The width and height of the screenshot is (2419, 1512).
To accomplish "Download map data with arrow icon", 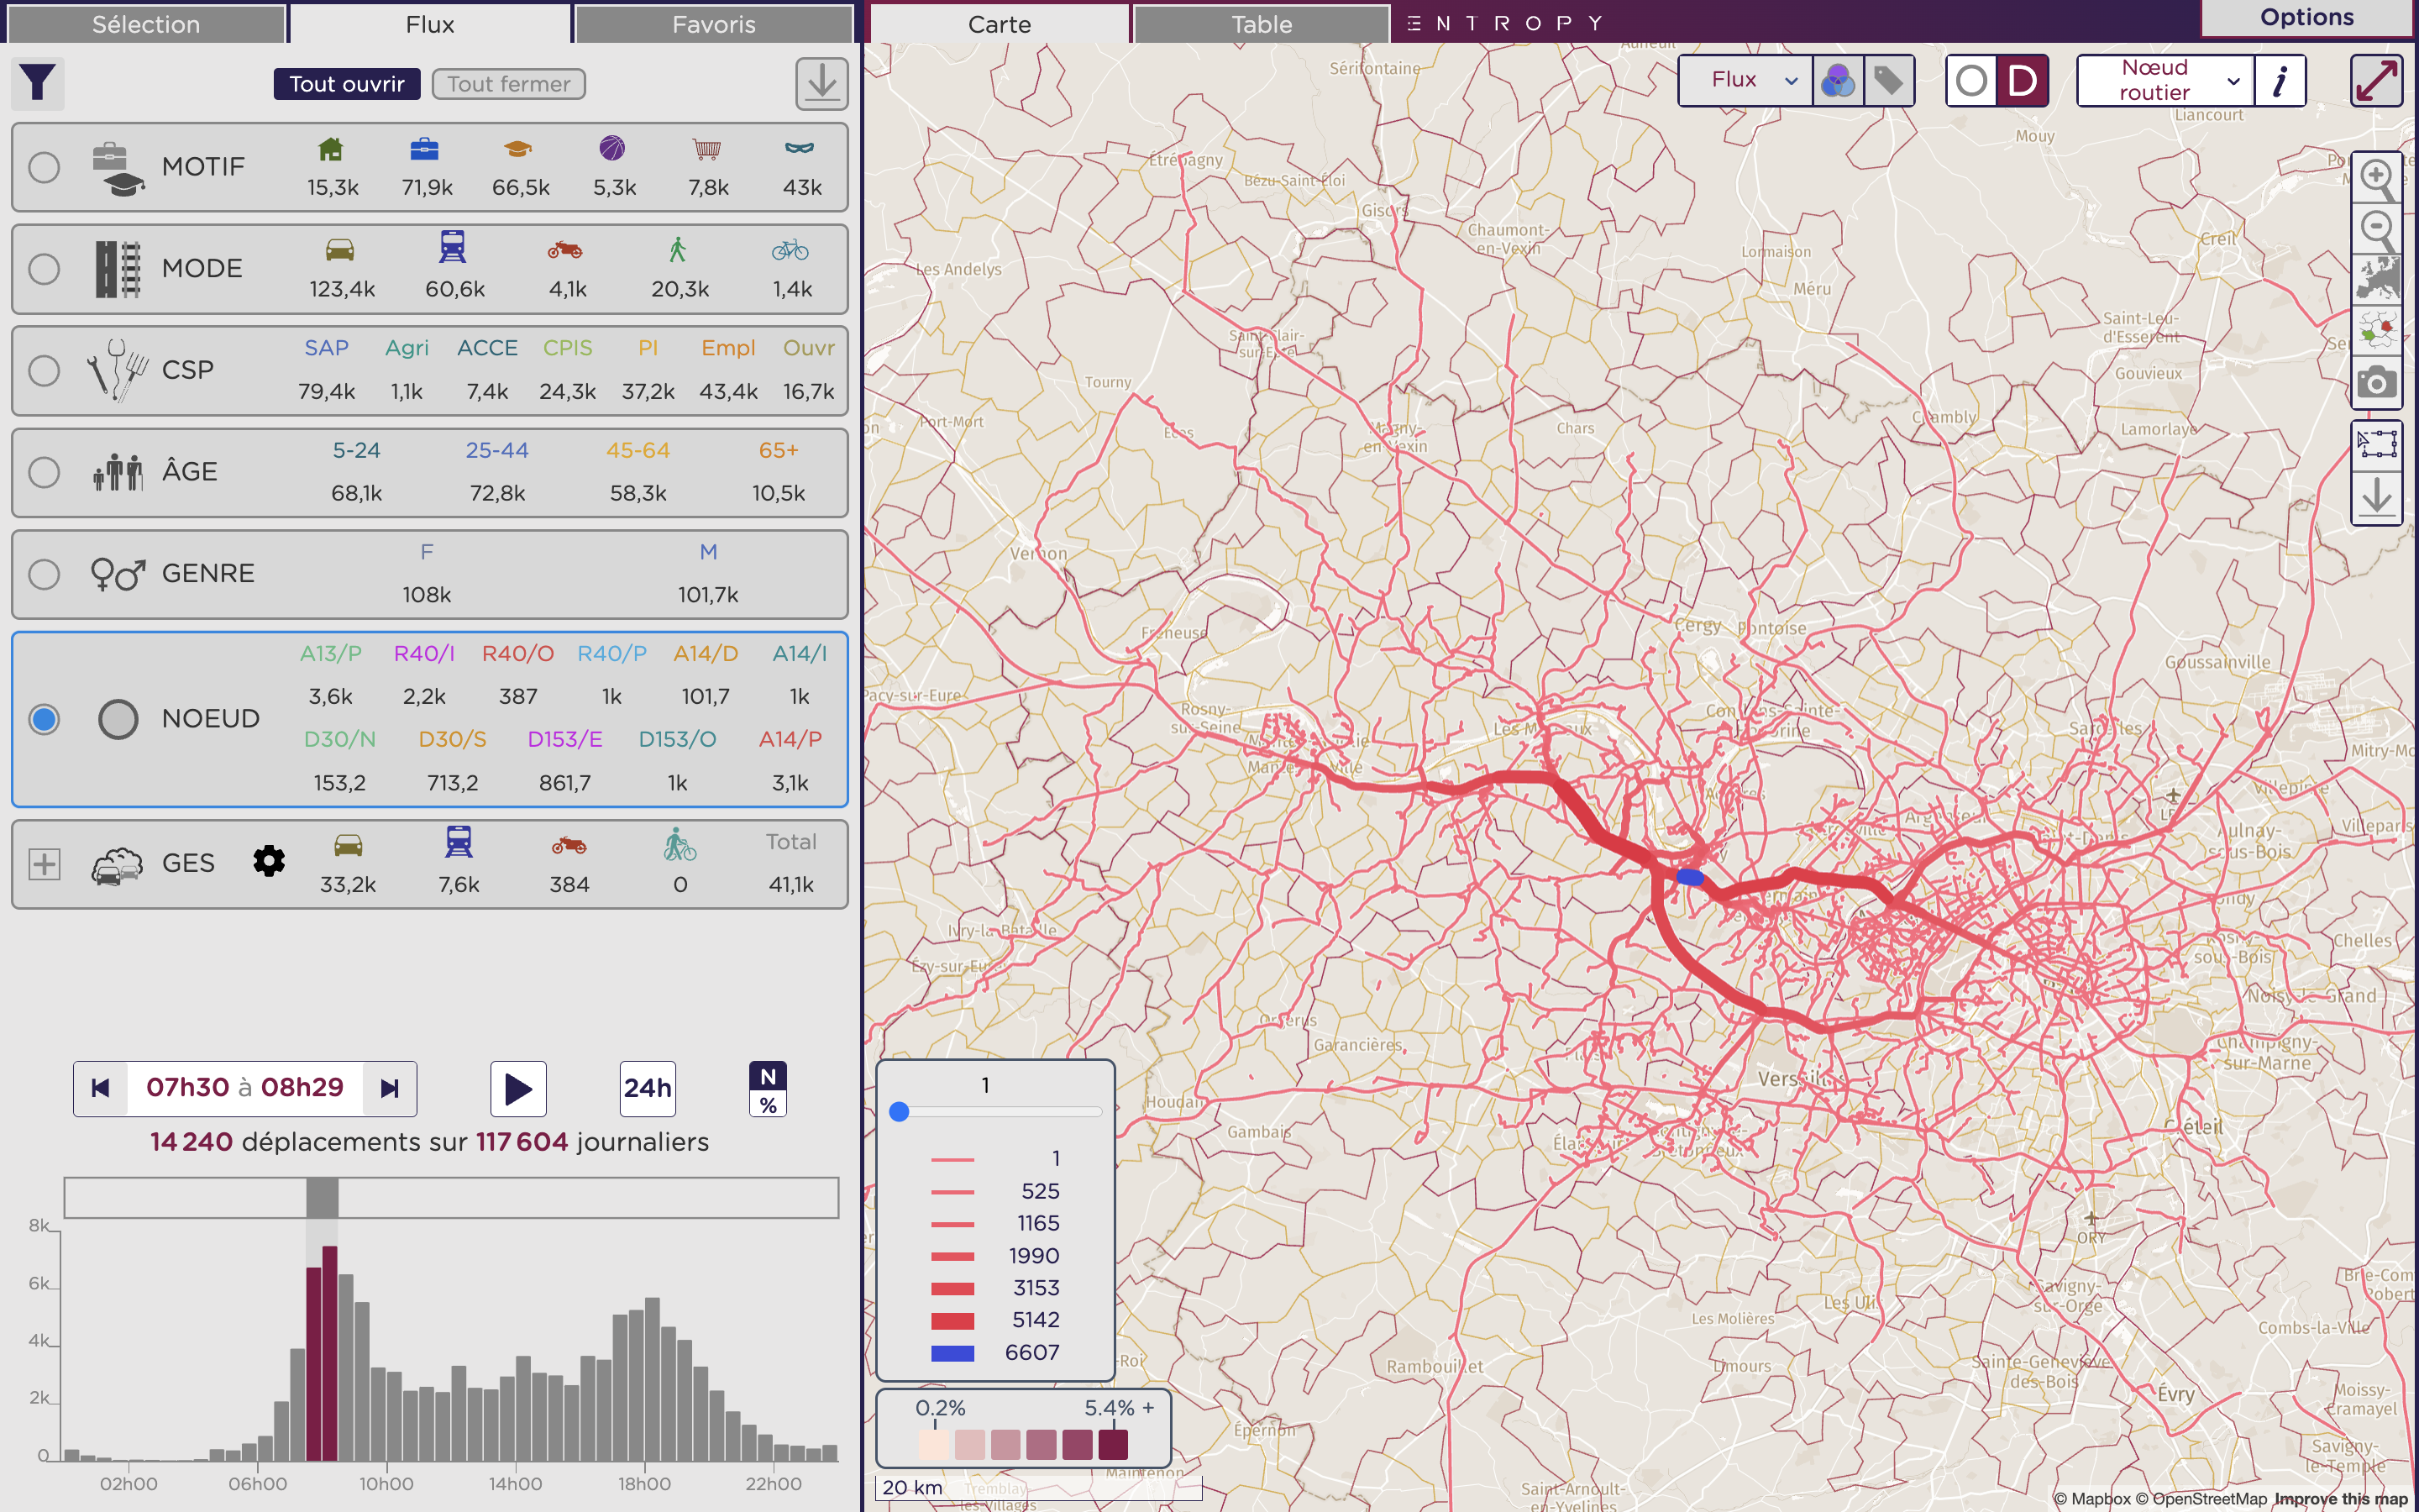I will point(2377,497).
